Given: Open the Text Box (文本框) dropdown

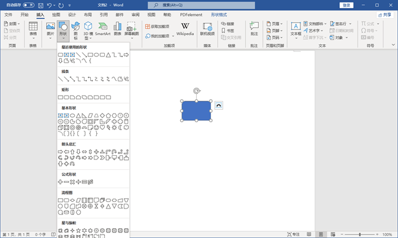Looking at the screenshot, I should (x=296, y=31).
